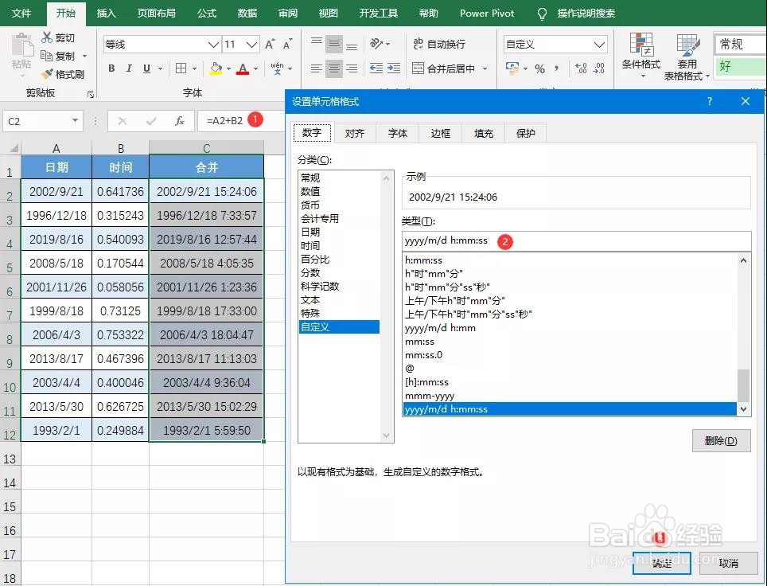This screenshot has height=586, width=767.
Task: Switch to the 公式 (Formulas) ribbon tab
Action: coord(206,14)
